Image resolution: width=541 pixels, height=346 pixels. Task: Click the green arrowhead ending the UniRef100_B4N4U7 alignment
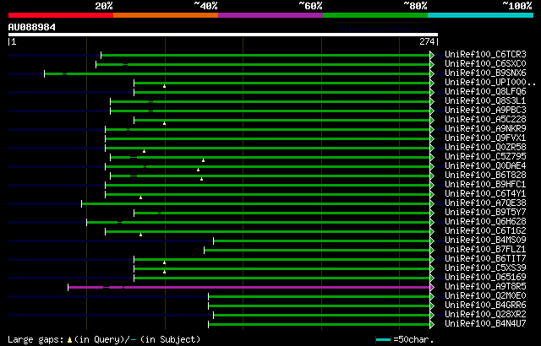point(432,324)
